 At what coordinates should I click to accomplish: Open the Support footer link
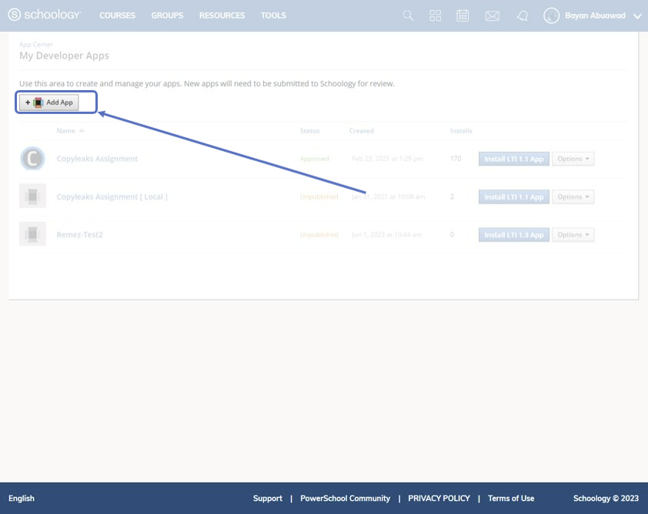tap(267, 499)
